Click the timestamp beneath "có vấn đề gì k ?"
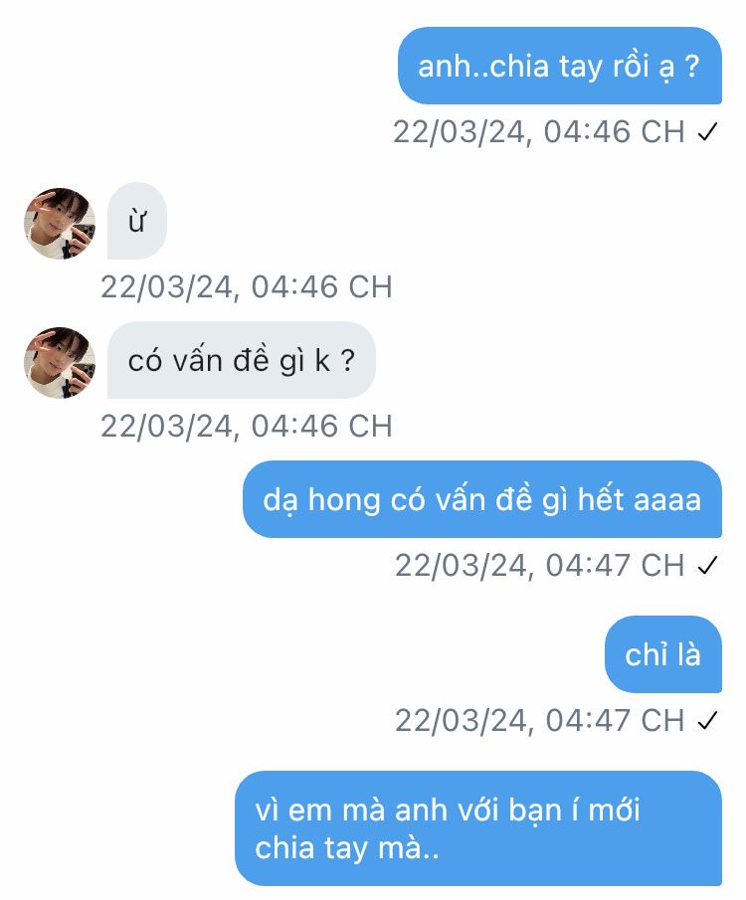Viewport: 746px width, 900px height. tap(247, 427)
